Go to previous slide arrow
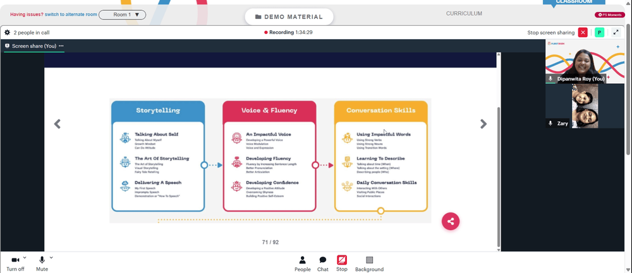Viewport: 632px width, 273px height. tap(58, 124)
